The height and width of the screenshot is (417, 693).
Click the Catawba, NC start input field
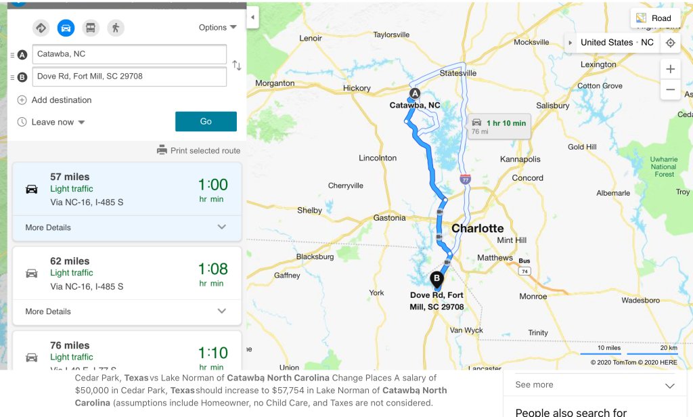pyautogui.click(x=129, y=54)
